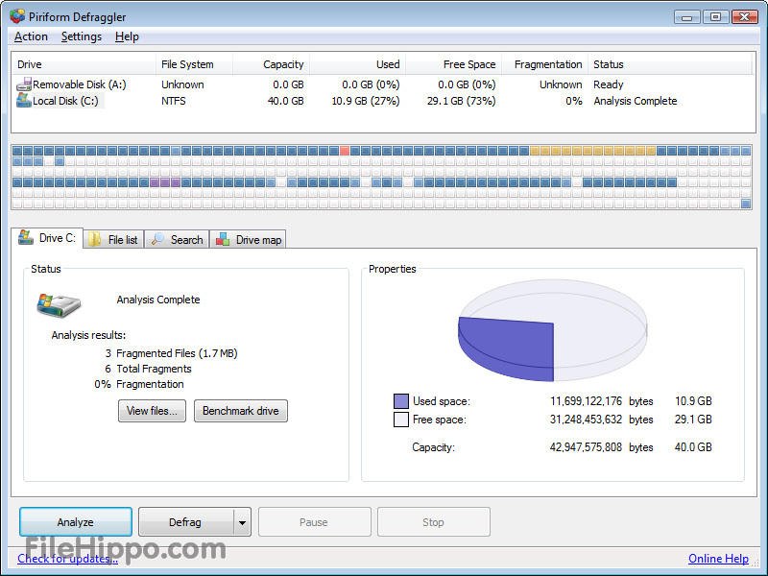Click the Drive C tab icon
Screen dimensions: 768x576
(x=26, y=238)
